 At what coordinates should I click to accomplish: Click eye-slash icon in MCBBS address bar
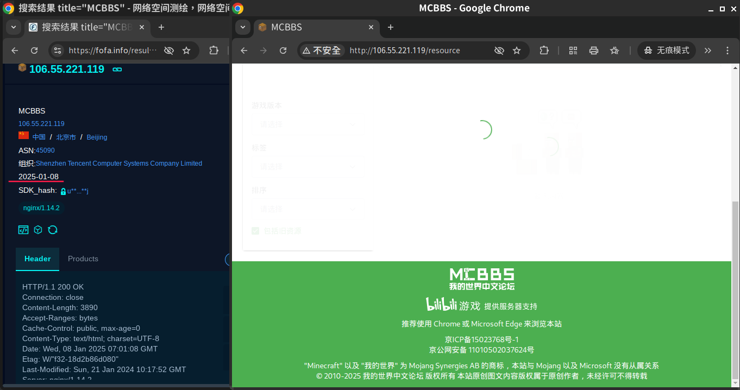pyautogui.click(x=499, y=51)
